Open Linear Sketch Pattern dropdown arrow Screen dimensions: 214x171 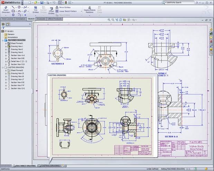(x=82, y=11)
